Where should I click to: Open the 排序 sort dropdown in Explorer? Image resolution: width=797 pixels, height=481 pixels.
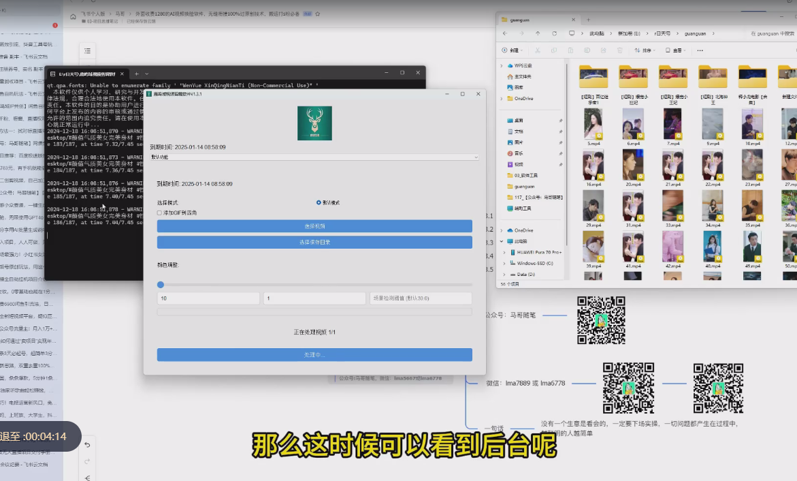click(x=646, y=50)
